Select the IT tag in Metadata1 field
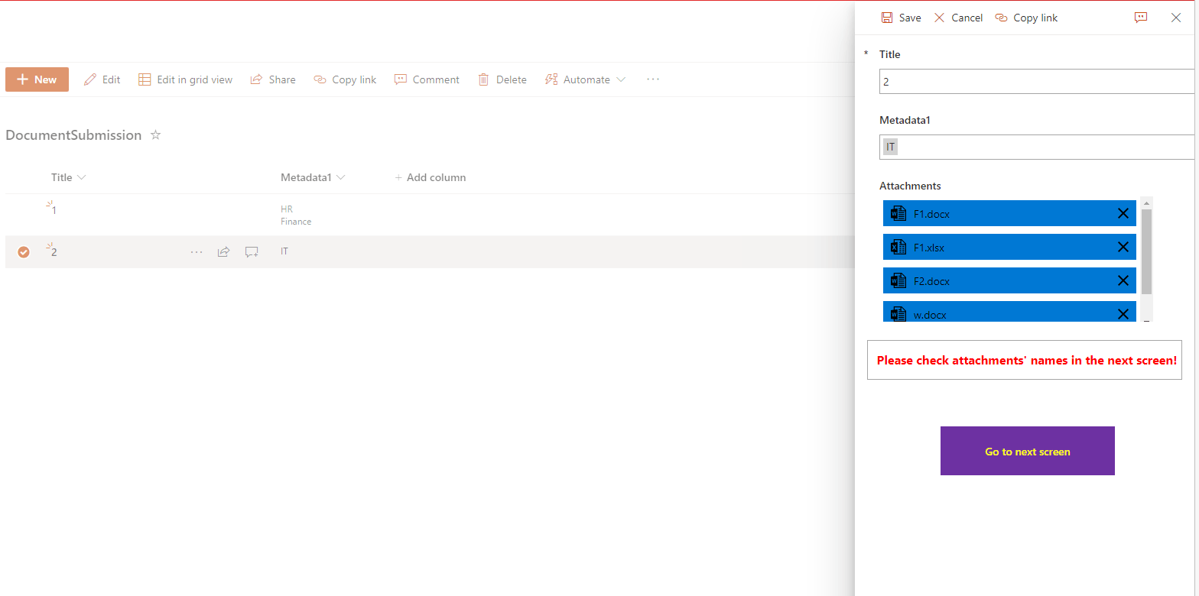This screenshot has height=596, width=1199. coord(890,147)
